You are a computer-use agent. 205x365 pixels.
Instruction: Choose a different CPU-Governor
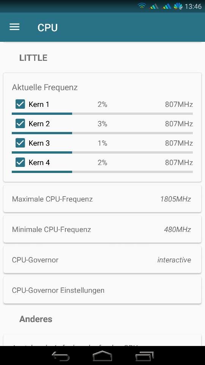click(102, 260)
